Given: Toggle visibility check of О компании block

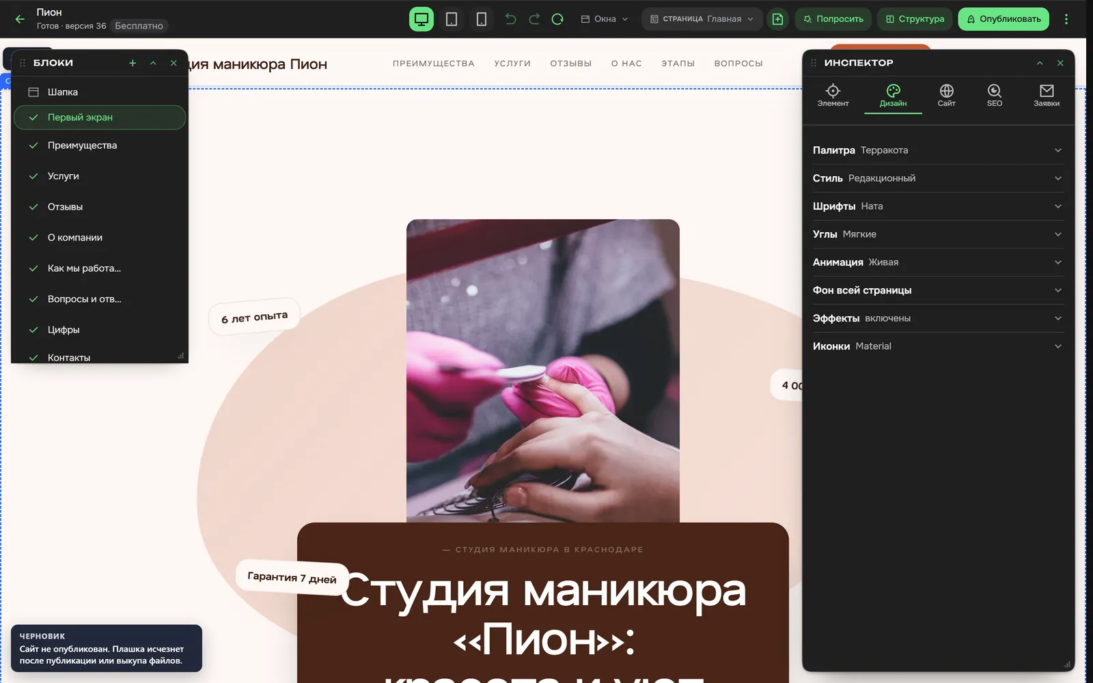Looking at the screenshot, I should 33,238.
